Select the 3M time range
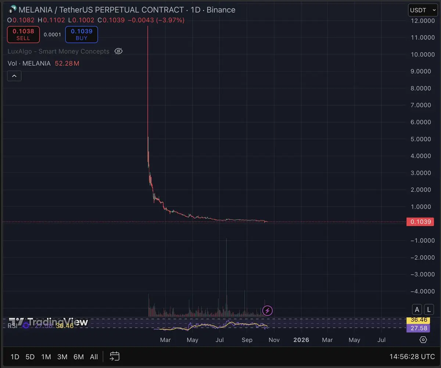The image size is (441, 368). 62,357
